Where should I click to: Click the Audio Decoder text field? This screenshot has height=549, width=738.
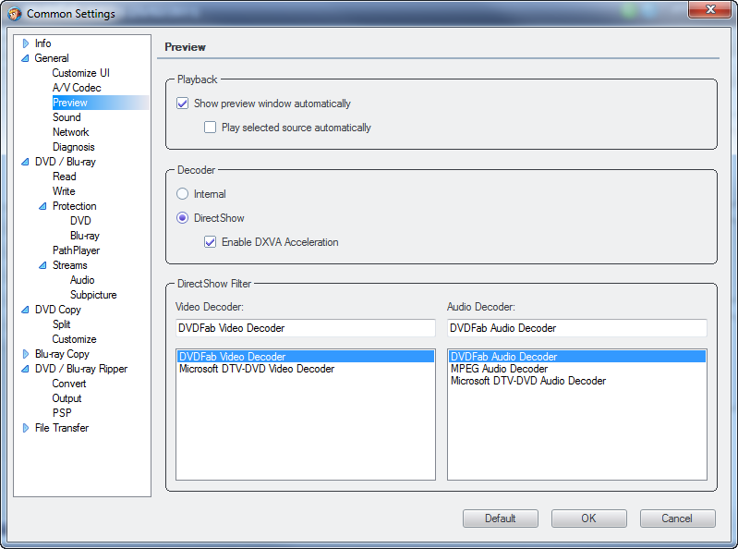577,328
